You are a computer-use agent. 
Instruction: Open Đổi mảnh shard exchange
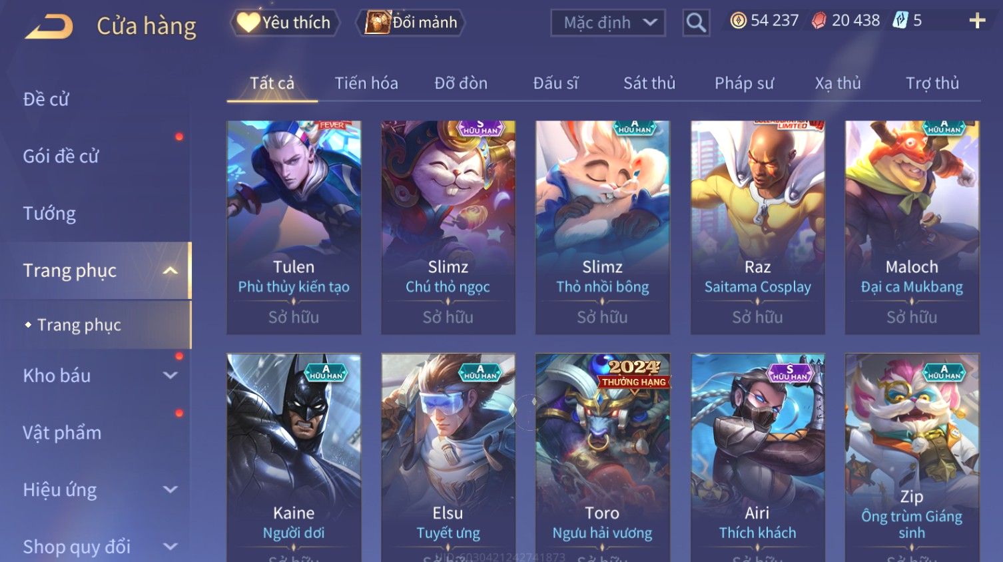410,23
